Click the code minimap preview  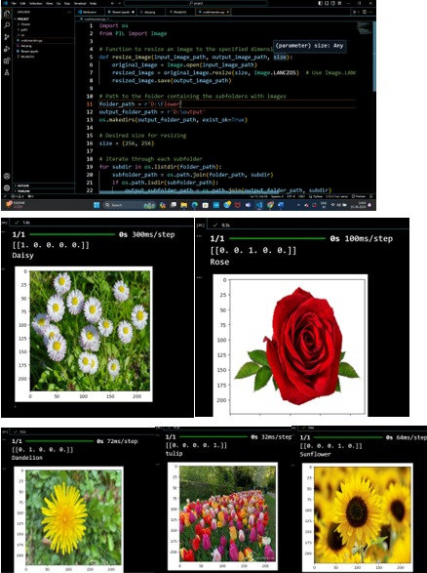[364, 28]
